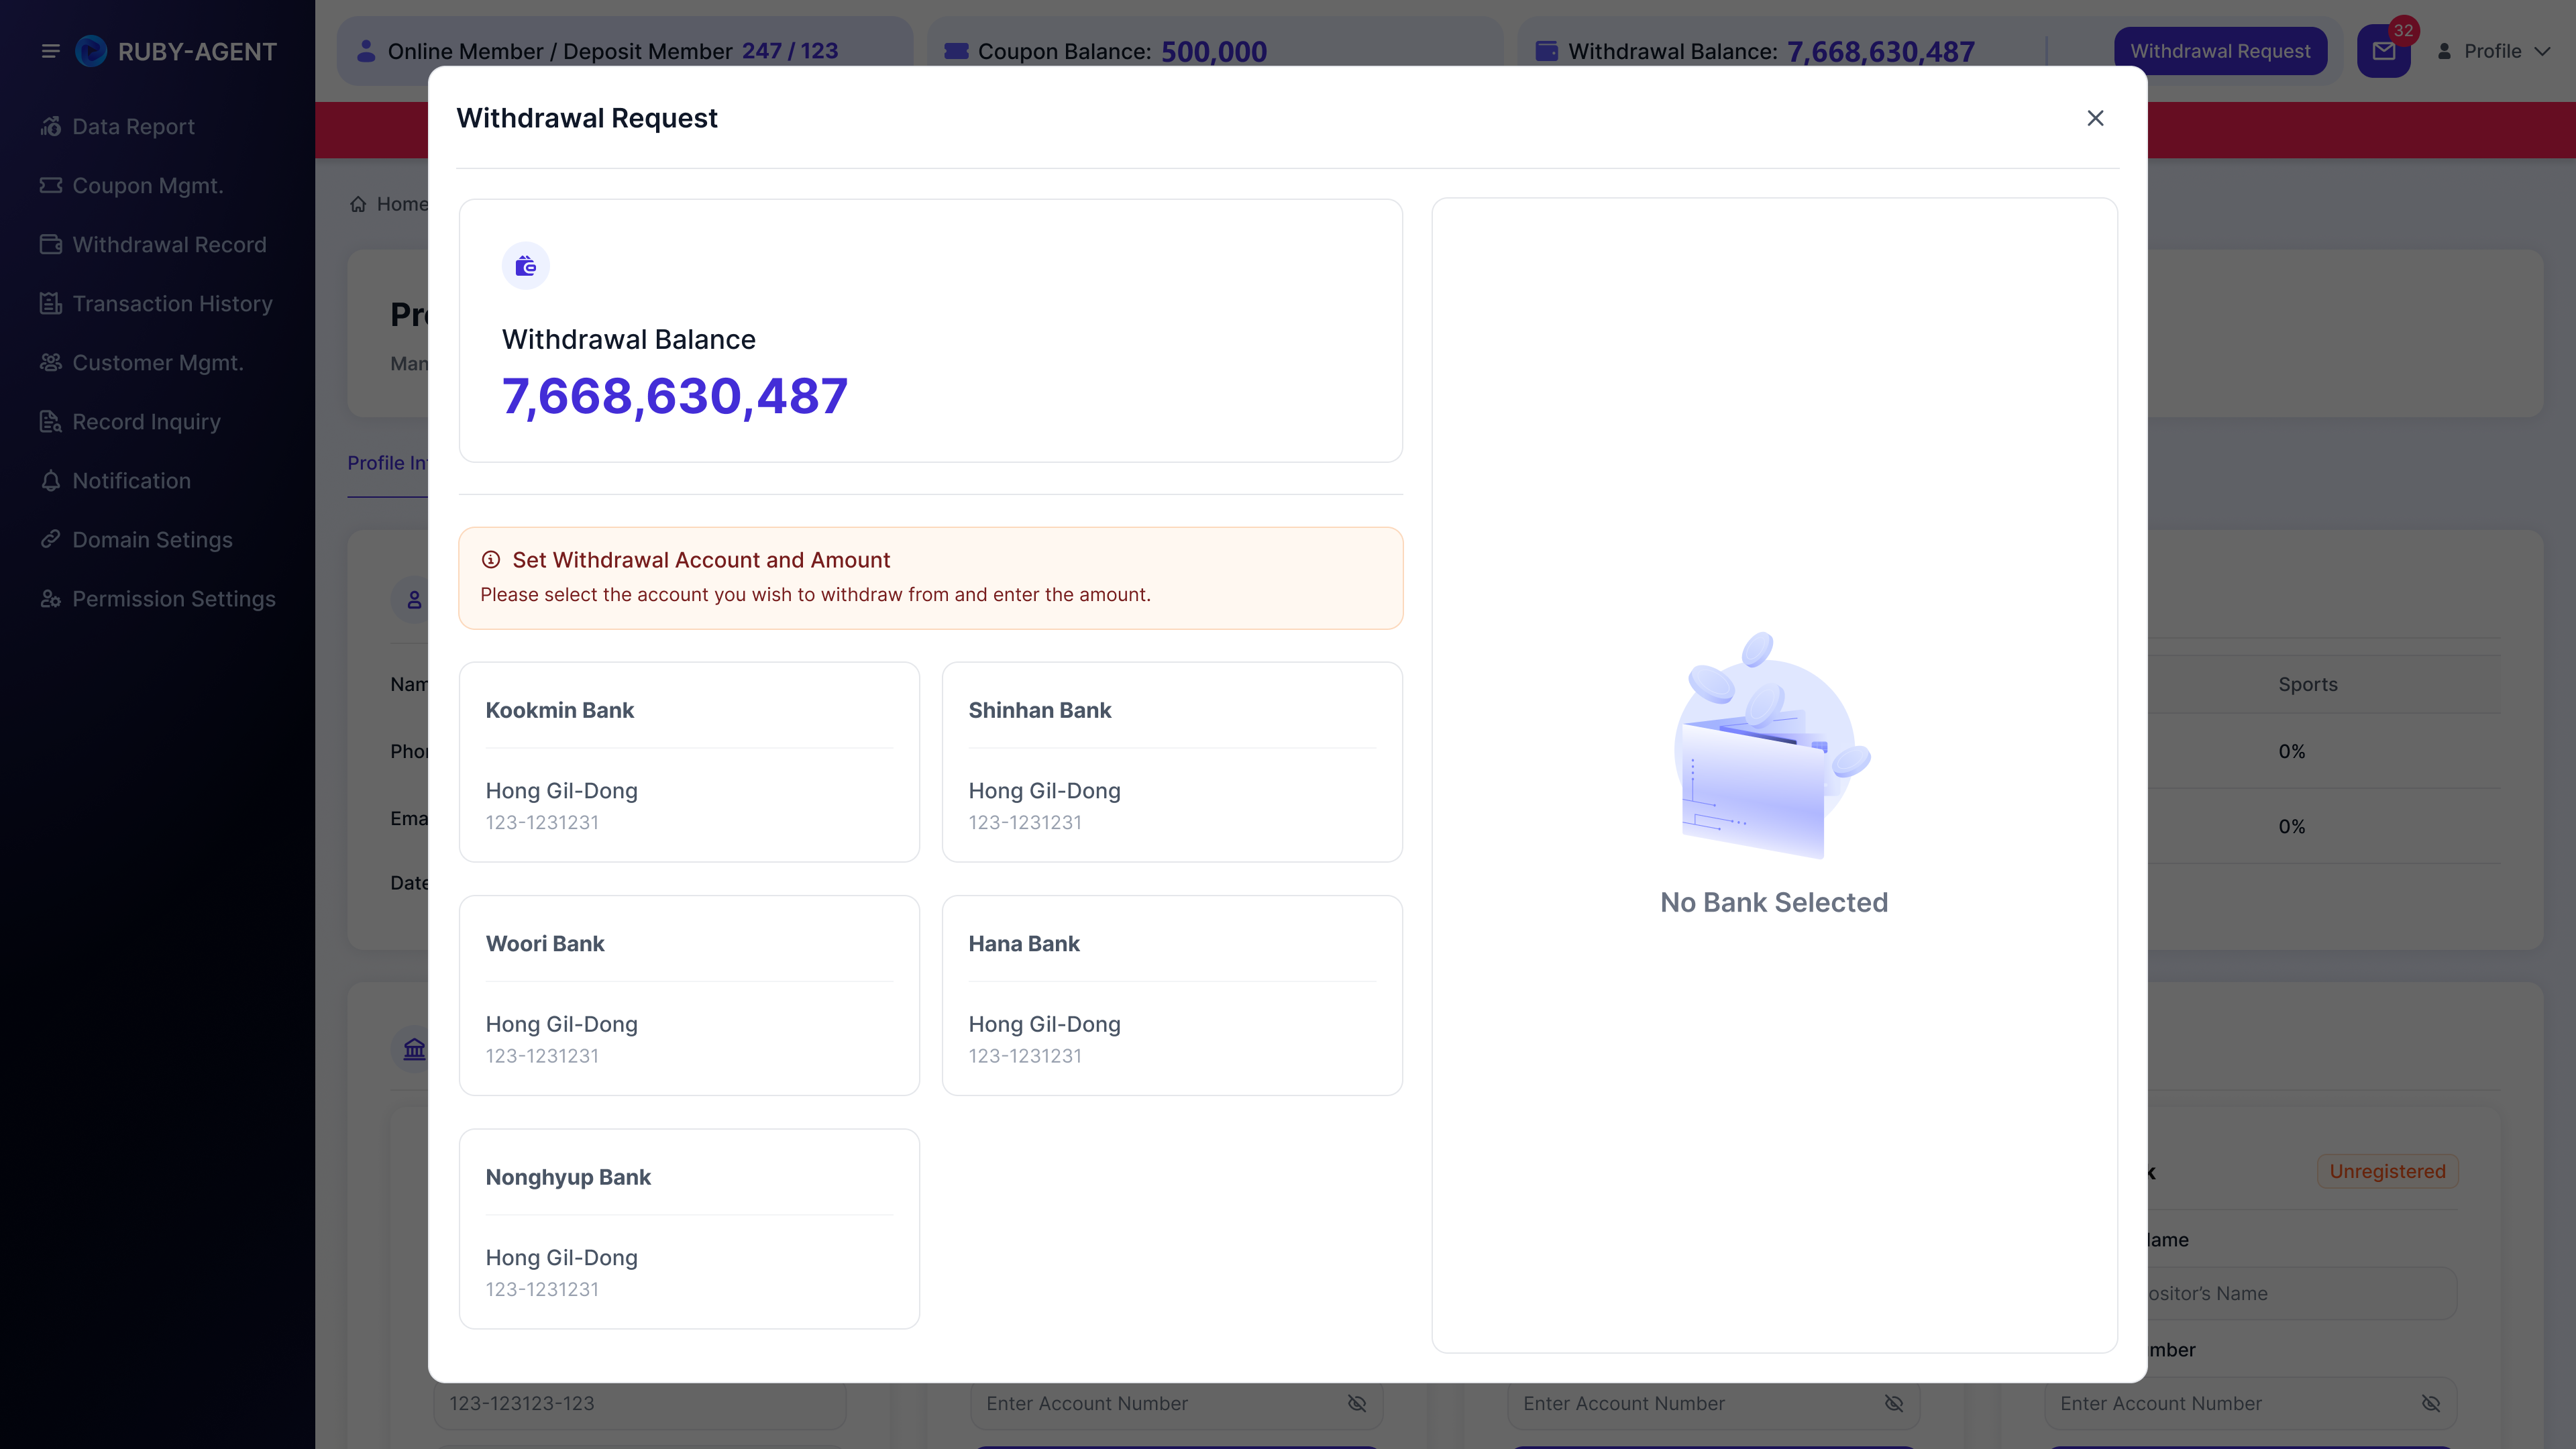Click the Home breadcrumb link
2576x1449 pixels.
[x=389, y=204]
